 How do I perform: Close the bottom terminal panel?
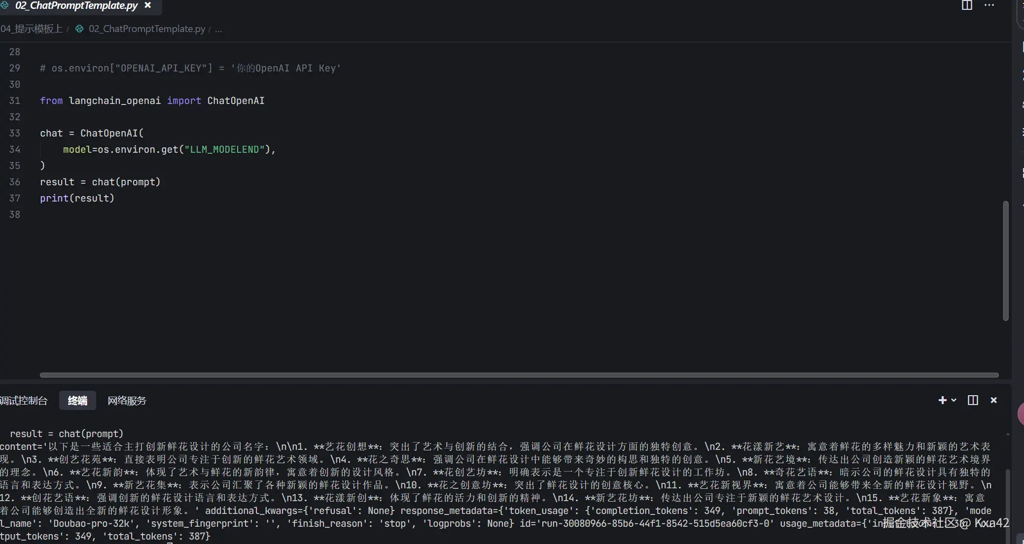click(x=994, y=400)
